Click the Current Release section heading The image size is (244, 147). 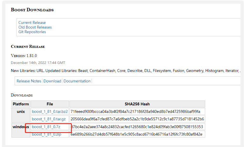[28, 46]
